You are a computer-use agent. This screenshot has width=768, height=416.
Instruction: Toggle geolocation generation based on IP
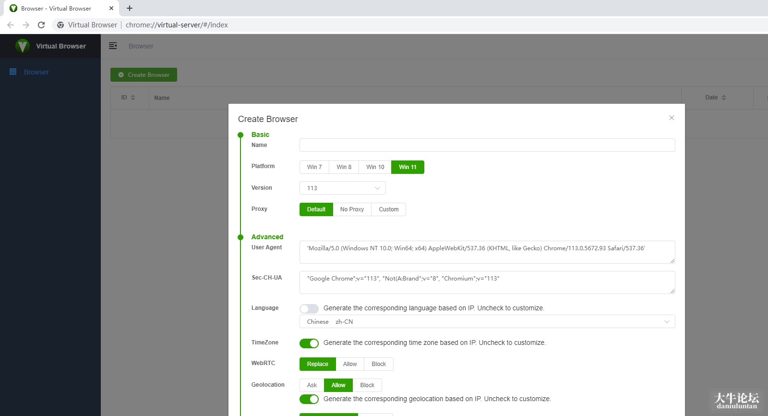309,399
